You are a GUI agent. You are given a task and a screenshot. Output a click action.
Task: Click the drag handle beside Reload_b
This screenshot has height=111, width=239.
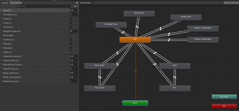tap(1, 48)
